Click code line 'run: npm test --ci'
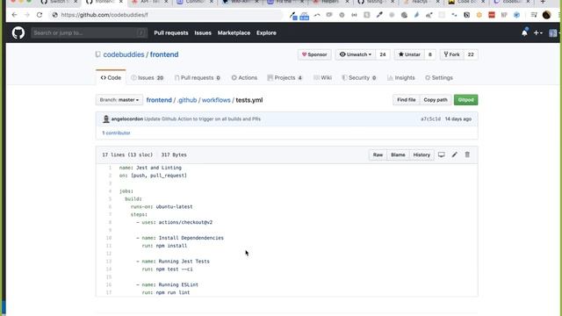562x316 pixels. pos(168,269)
